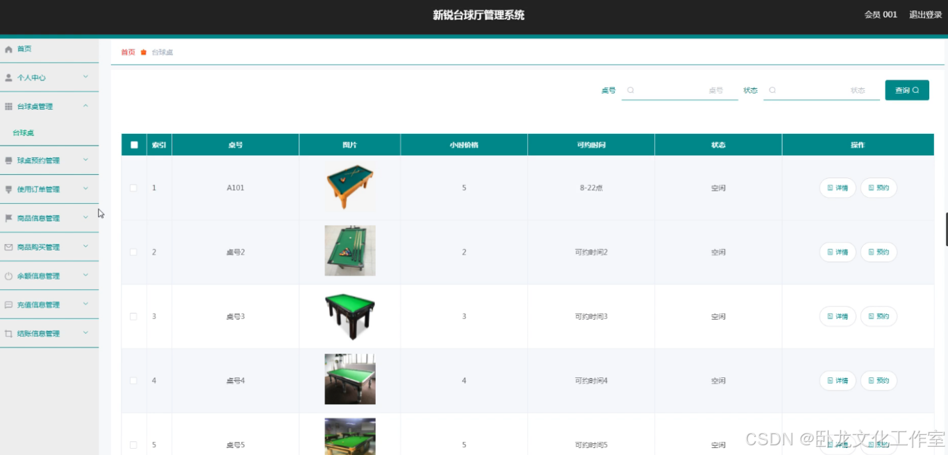948x455 pixels.
Task: Click the home icon beside 首页 in sidebar
Action: click(8, 49)
